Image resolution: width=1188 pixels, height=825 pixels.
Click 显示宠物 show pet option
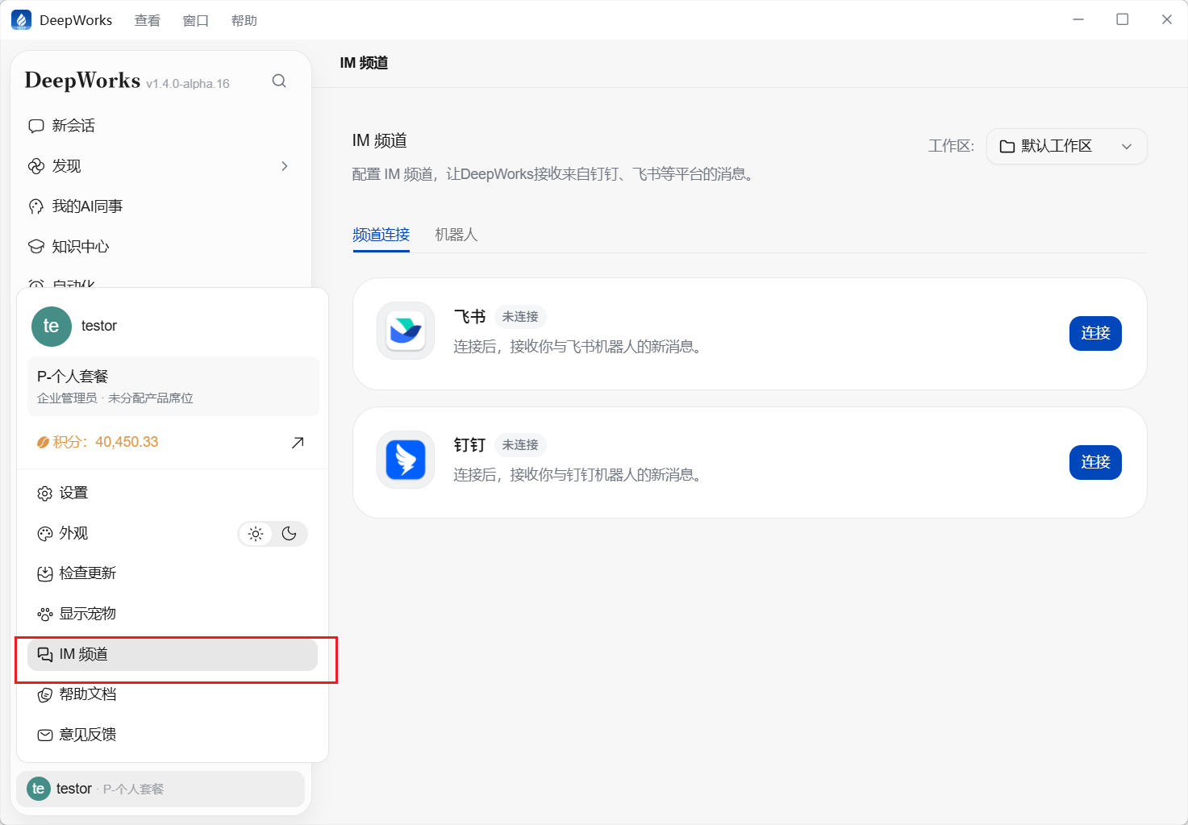coord(173,614)
